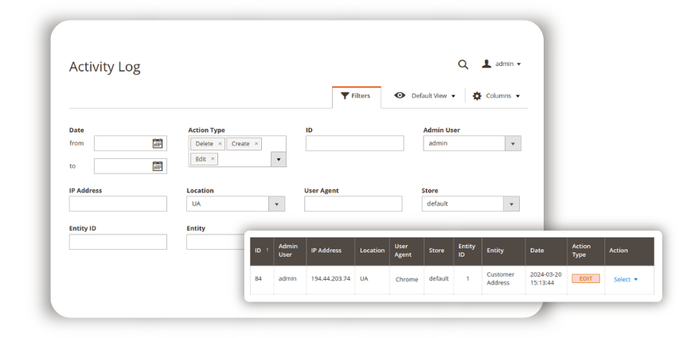
Task: Focus the Date to input field
Action: click(x=131, y=165)
